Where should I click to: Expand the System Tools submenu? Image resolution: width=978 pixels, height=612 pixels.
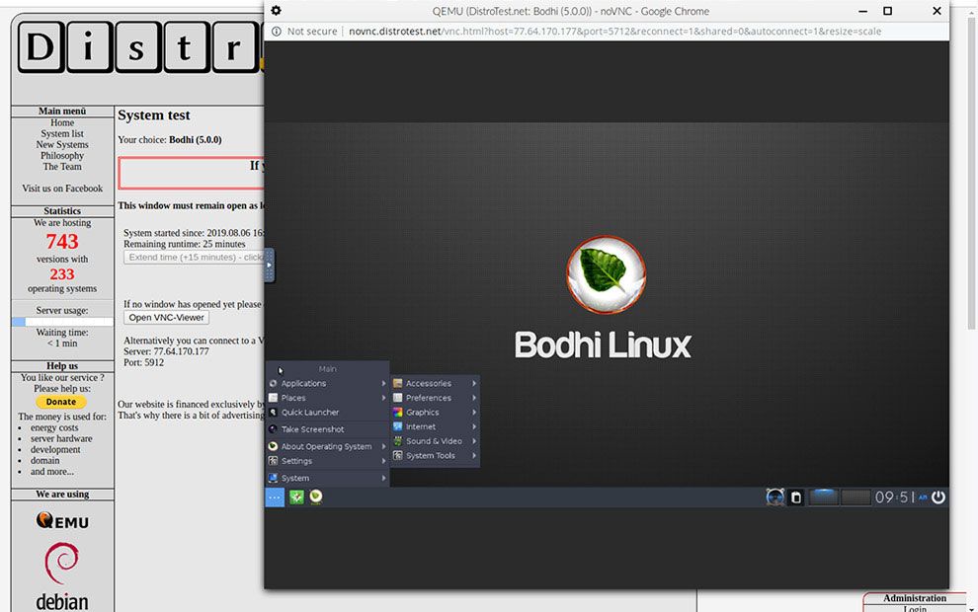[436, 456]
